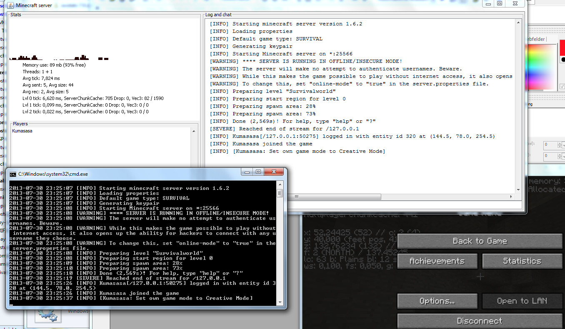Click the "Loading properties" server log line
The width and height of the screenshot is (565, 329).
(x=251, y=31)
